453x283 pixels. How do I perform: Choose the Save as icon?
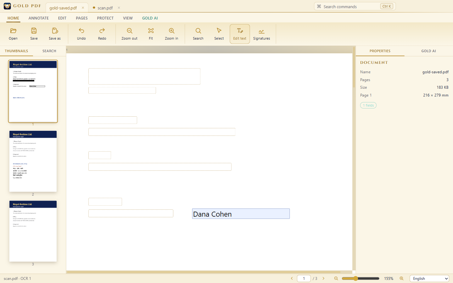[55, 31]
